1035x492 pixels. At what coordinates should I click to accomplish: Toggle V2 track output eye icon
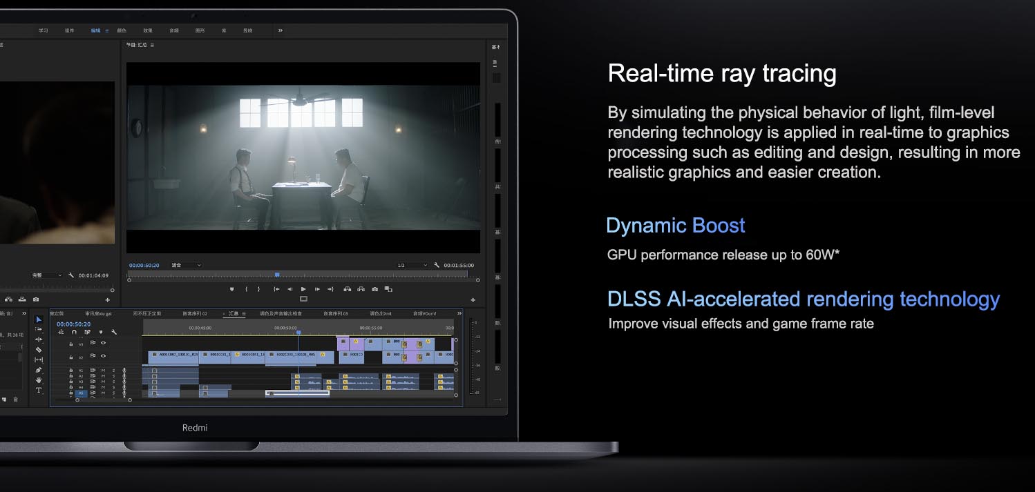click(x=104, y=356)
